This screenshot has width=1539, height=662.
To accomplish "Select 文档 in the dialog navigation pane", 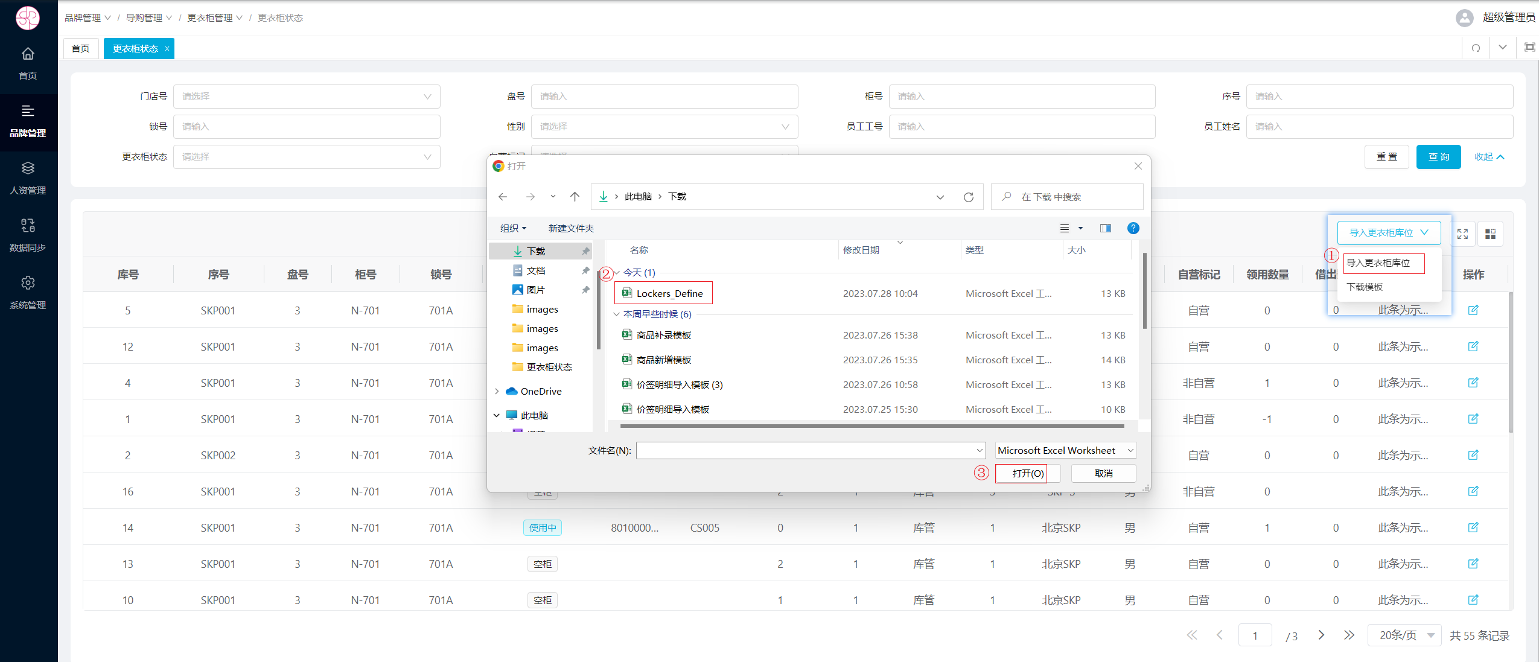I will pyautogui.click(x=535, y=271).
